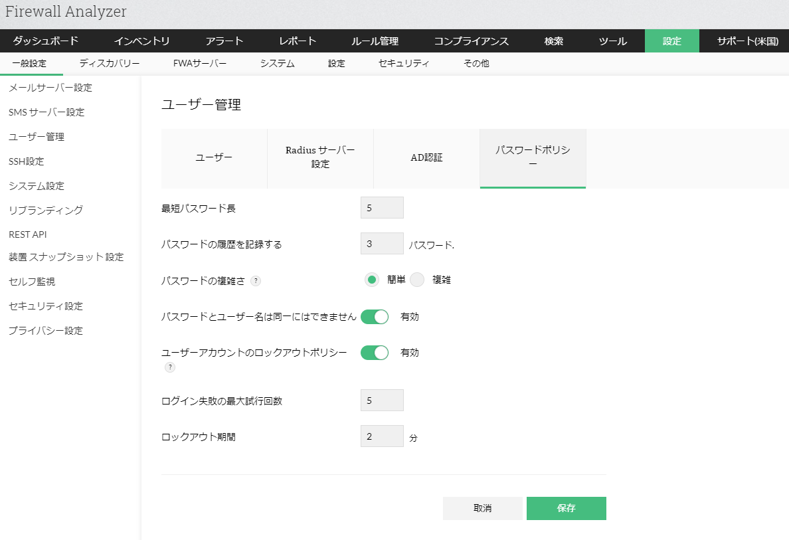Image resolution: width=789 pixels, height=540 pixels.
Task: Click the 保存 button
Action: coord(566,508)
